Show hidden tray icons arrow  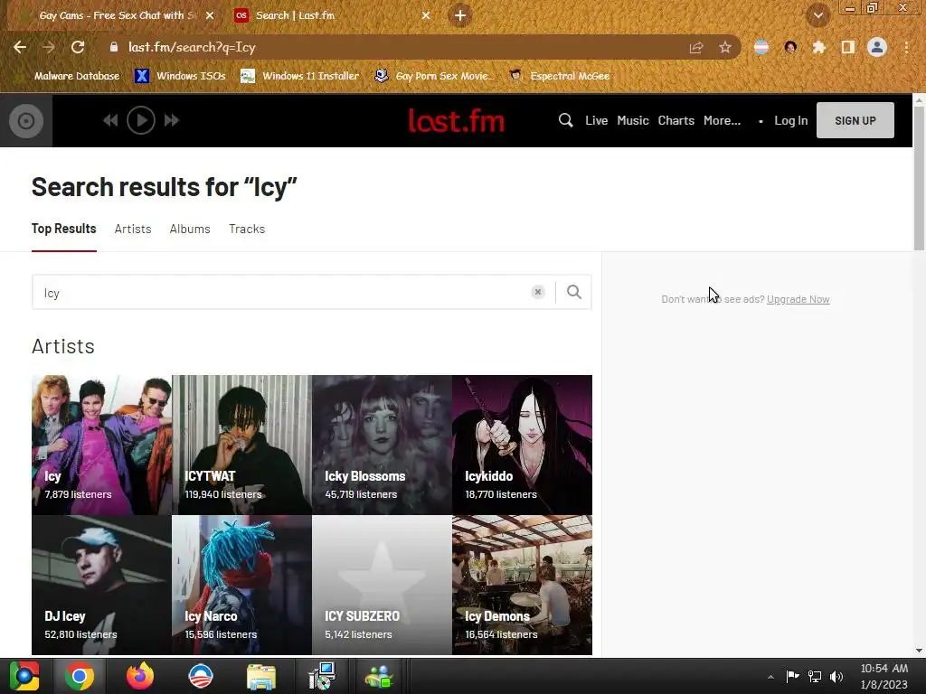tap(770, 677)
